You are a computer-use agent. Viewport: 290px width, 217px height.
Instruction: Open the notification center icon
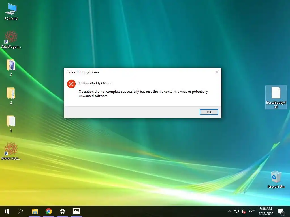(x=281, y=212)
